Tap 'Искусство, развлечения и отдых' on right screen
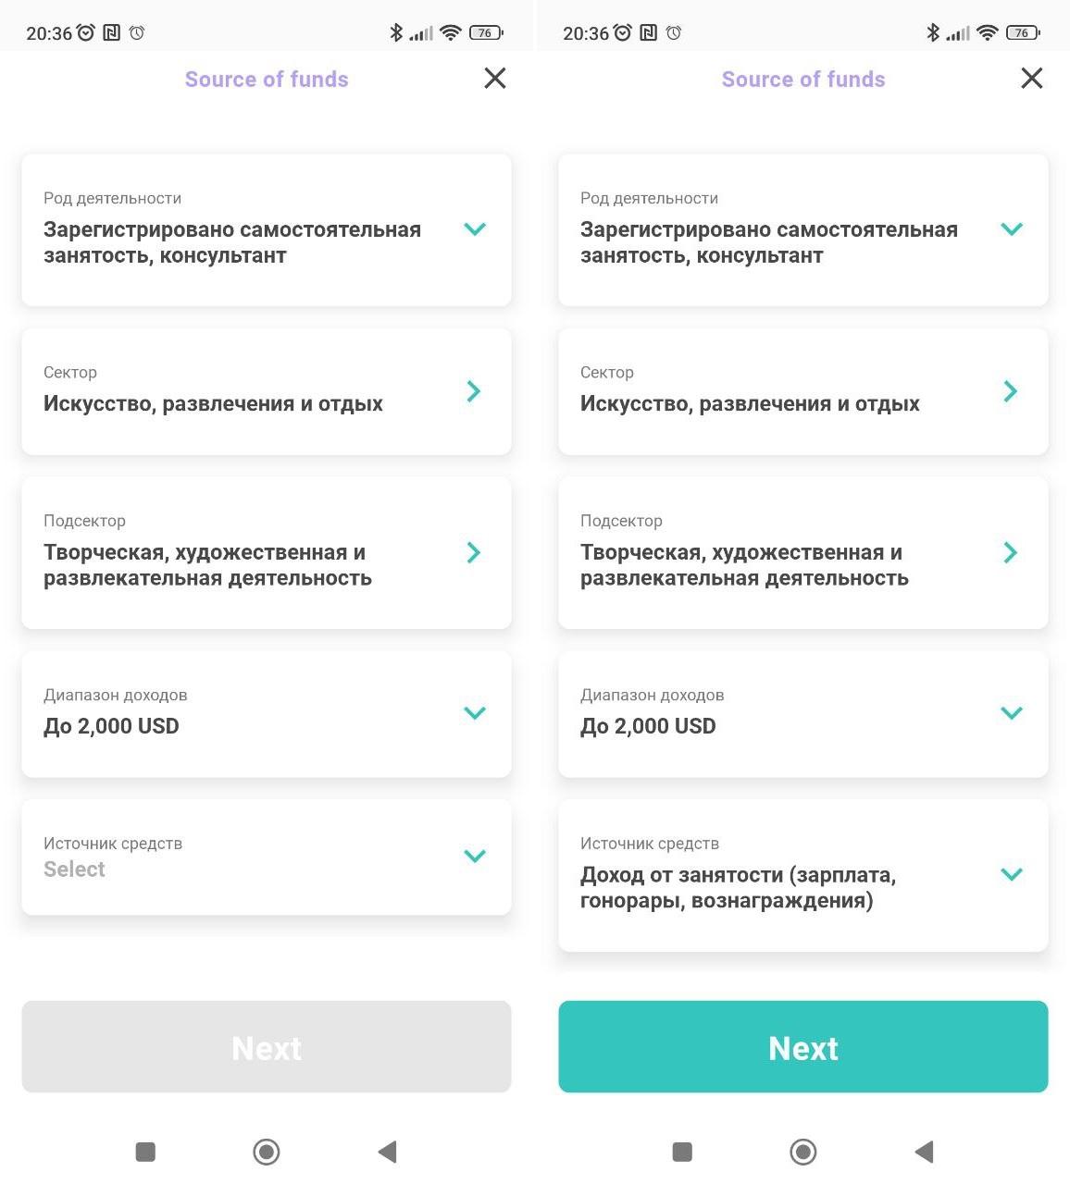This screenshot has height=1184, width=1070. pyautogui.click(x=750, y=404)
